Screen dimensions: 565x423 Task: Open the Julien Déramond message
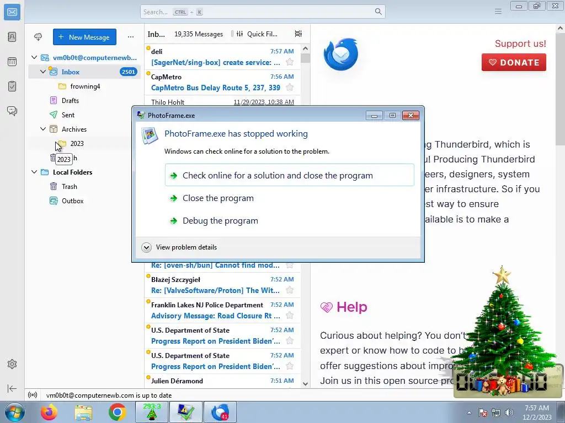click(x=223, y=381)
